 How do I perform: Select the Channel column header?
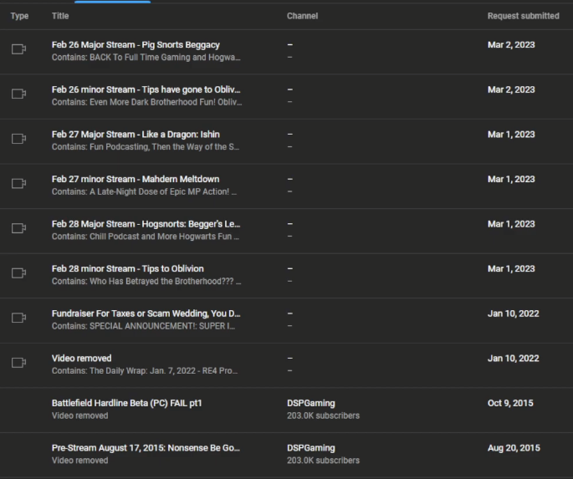[x=302, y=16]
